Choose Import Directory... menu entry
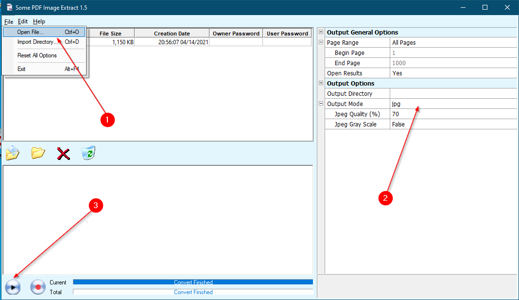 [44, 42]
